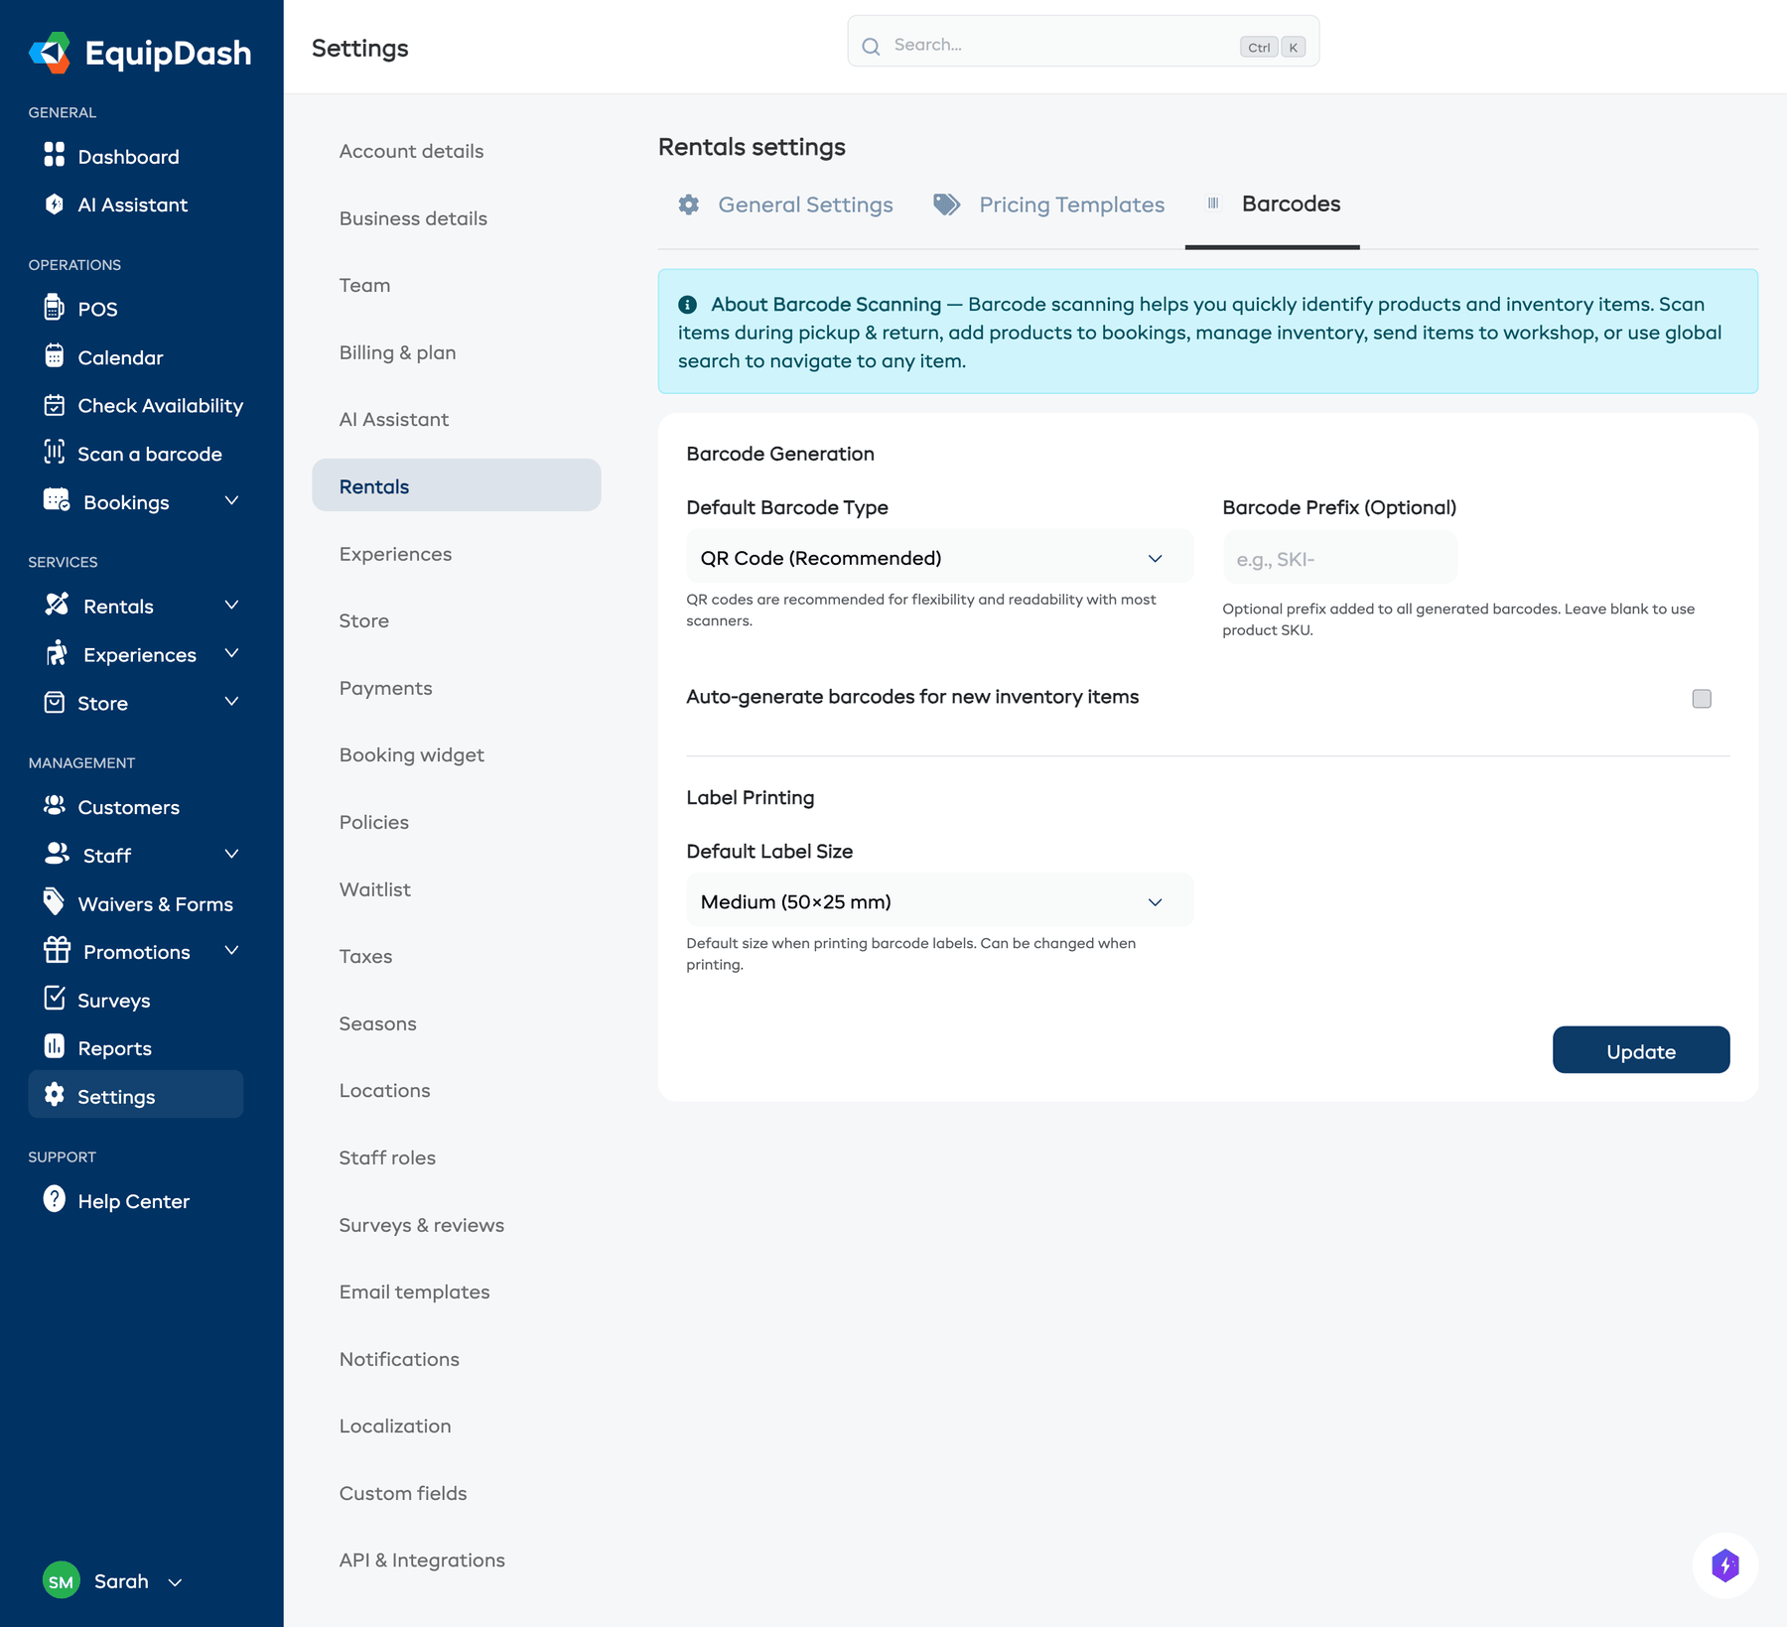Click the Check Availability calendar icon
This screenshot has height=1627, width=1787.
pyautogui.click(x=55, y=405)
